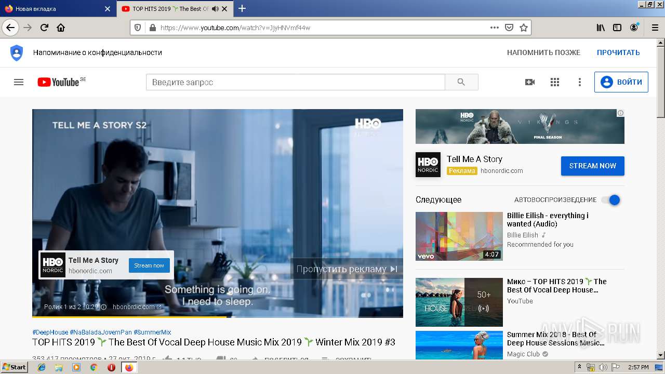Skip the ad with Пропустить рекламу
The height and width of the screenshot is (374, 665).
[x=347, y=269]
